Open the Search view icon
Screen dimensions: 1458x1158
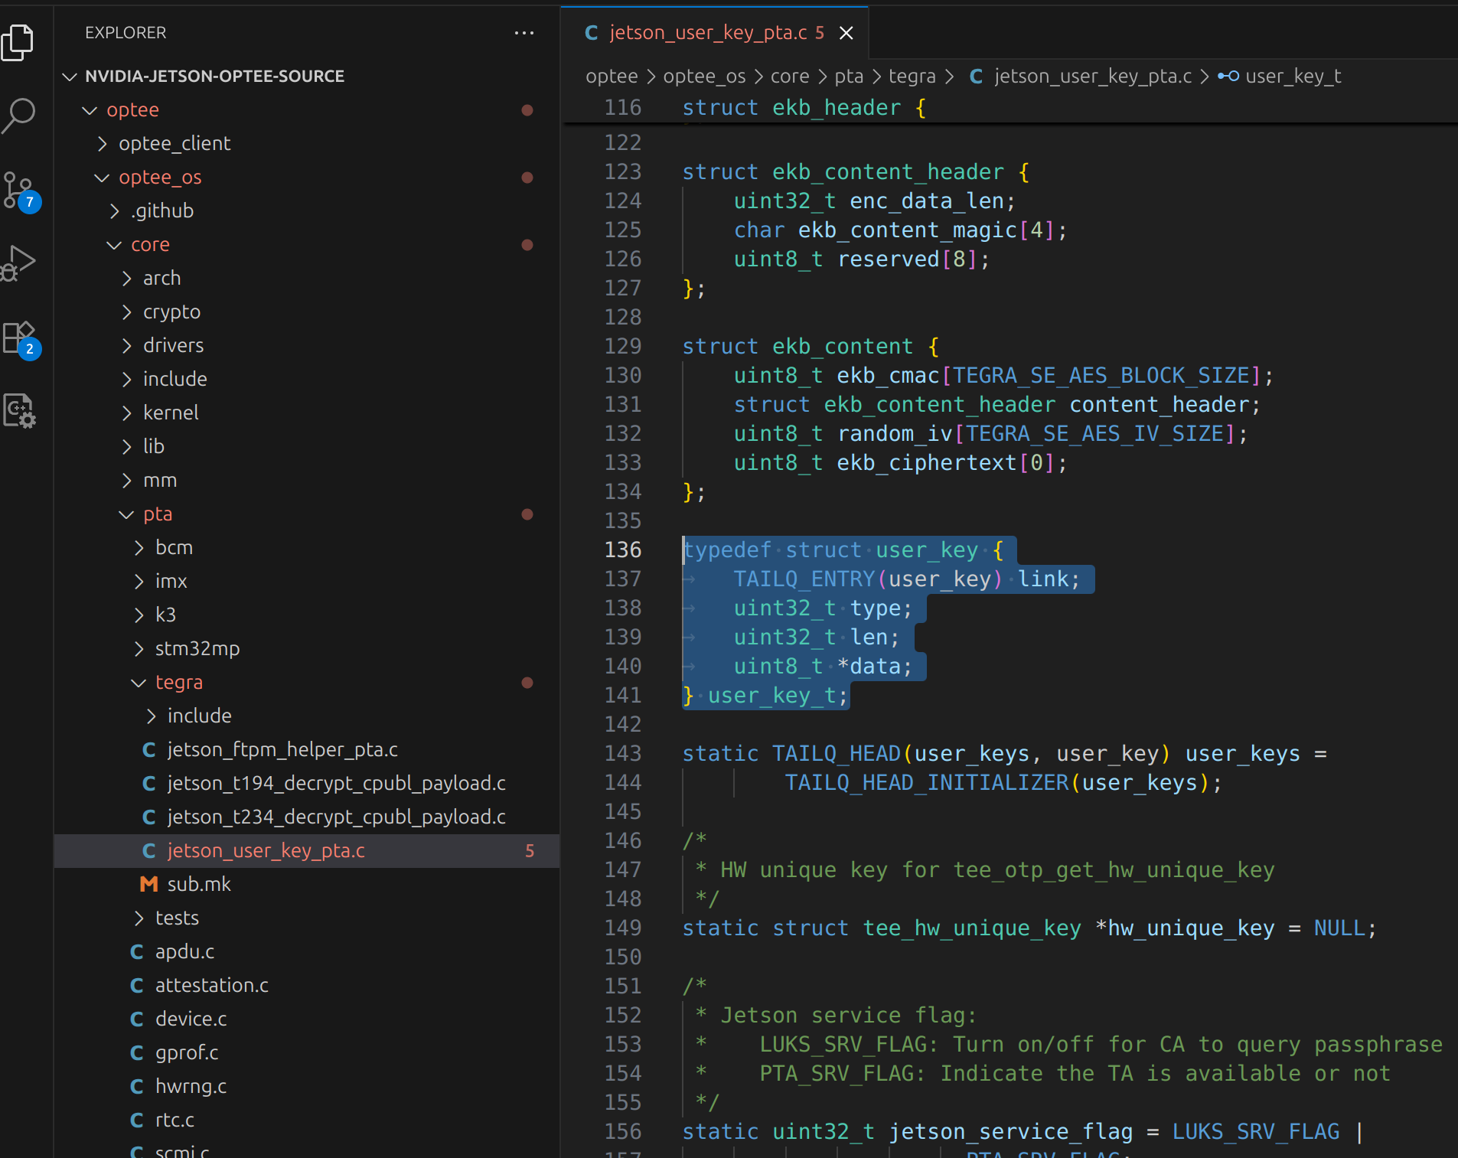pyautogui.click(x=18, y=116)
